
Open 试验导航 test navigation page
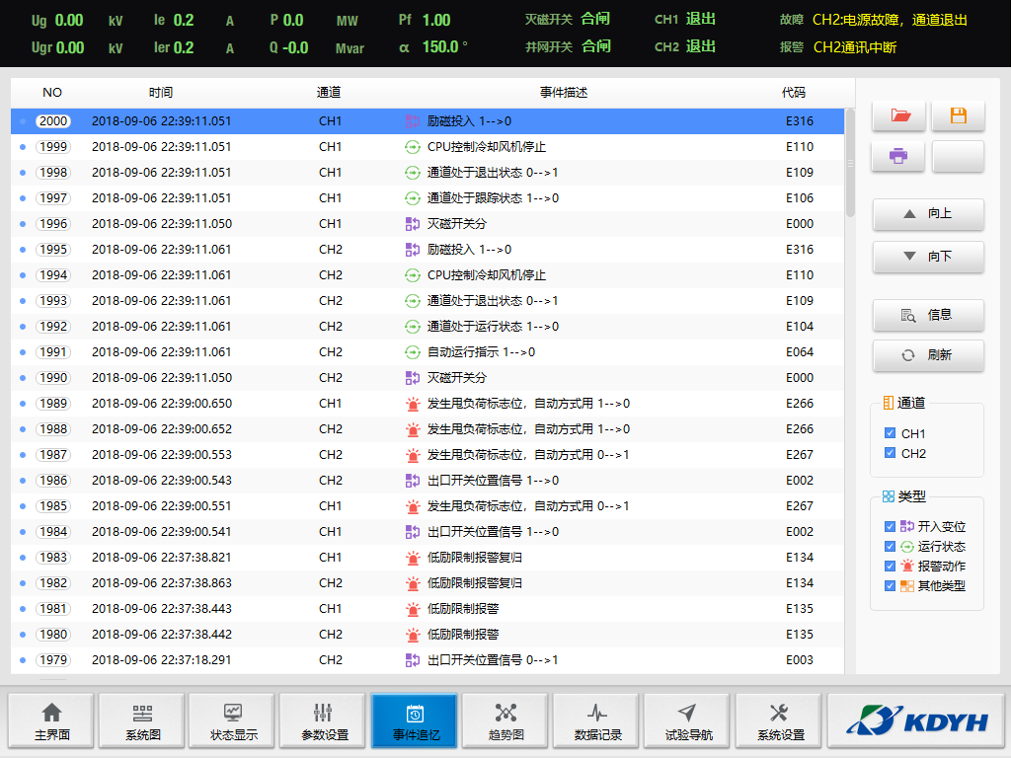click(687, 720)
